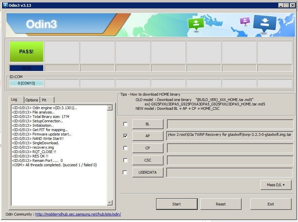Click the tips line 'NEW model : Download BL + AP + CP + HOME_CSC'
This screenshot has height=222, width=298.
click(x=177, y=108)
